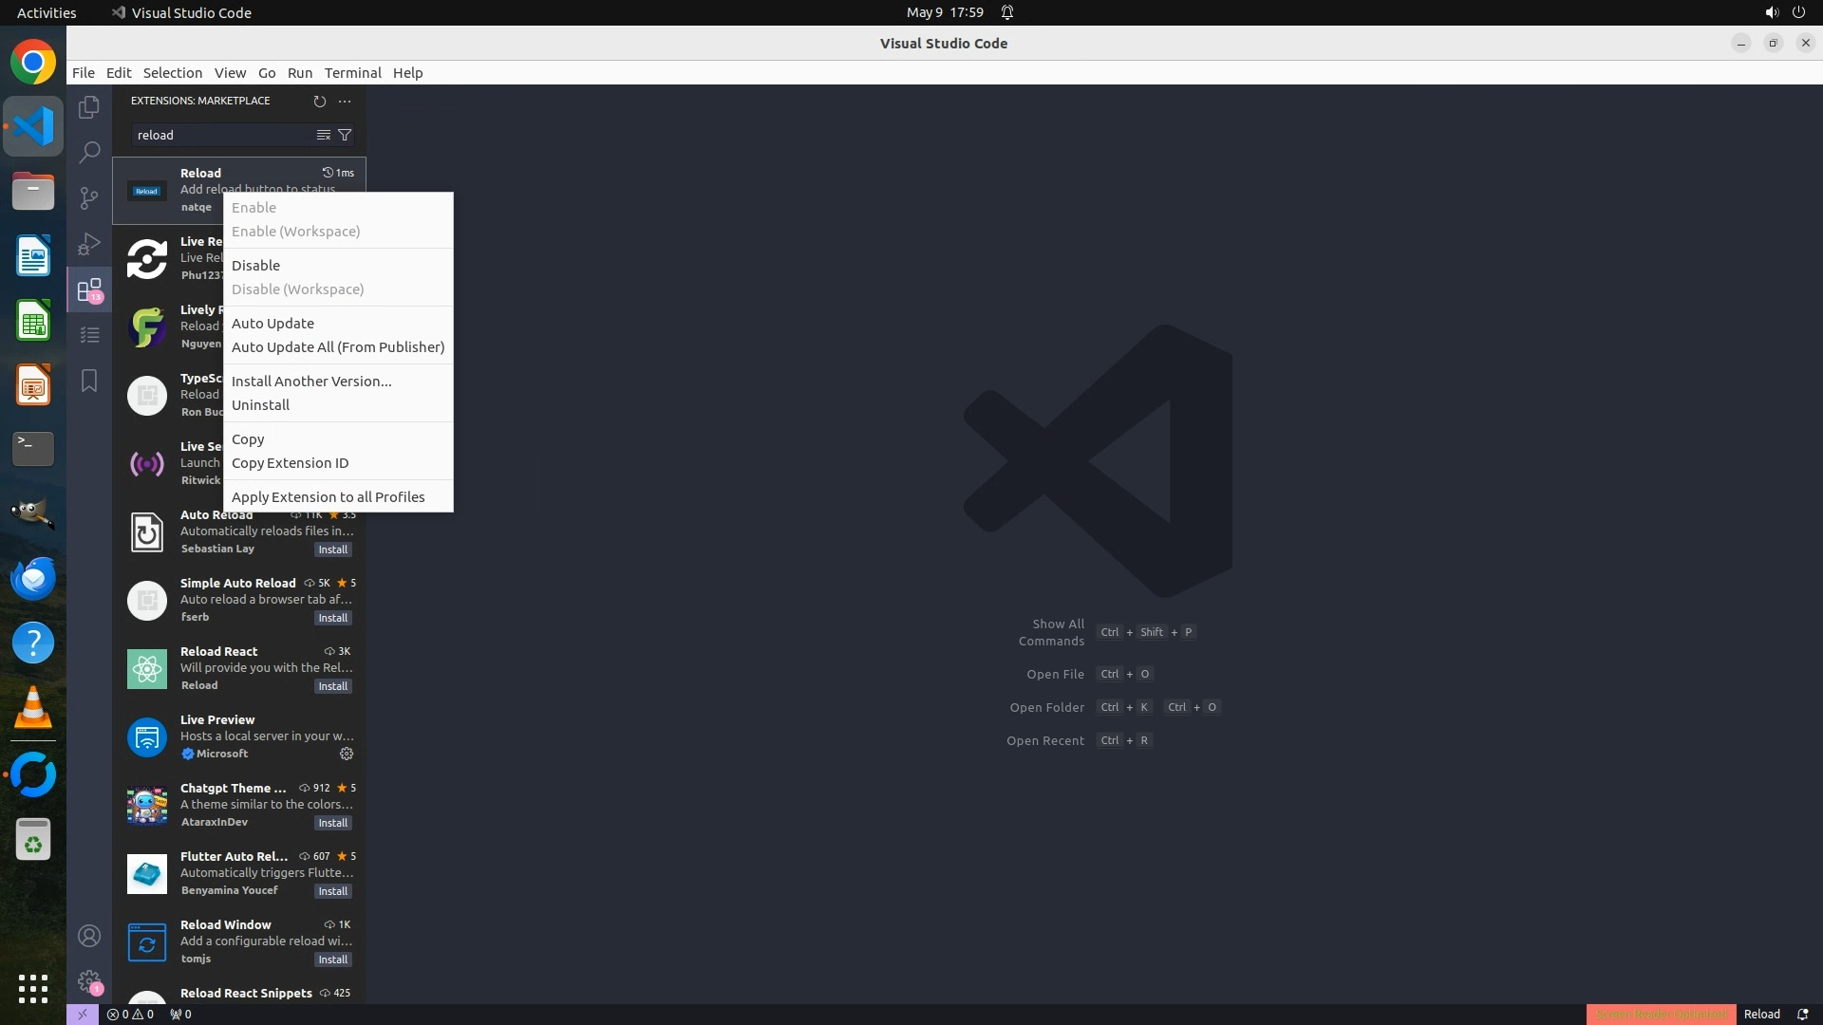Screen dimensions: 1823x1025
Task: Toggle Apply Extension to all Profiles
Action: 328,497
